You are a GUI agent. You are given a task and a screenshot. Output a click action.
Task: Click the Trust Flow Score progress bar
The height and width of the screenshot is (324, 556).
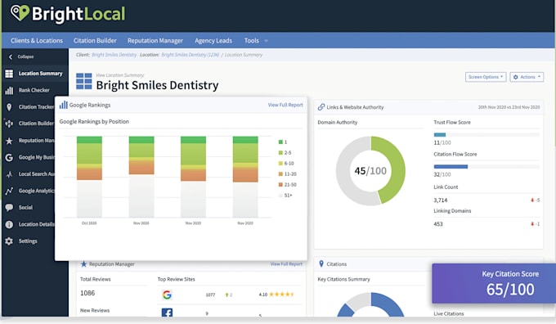coord(486,135)
